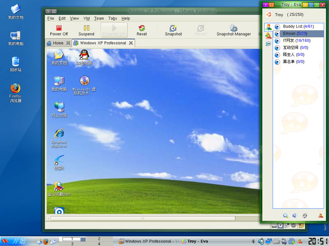Take a VM snapshot
329x246 pixels.
point(173,30)
